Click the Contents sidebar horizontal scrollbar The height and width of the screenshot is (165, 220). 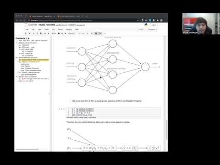click(x=27, y=149)
